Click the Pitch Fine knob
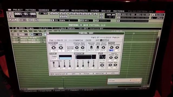Screen dimensions: 173x97 pyautogui.click(x=117, y=47)
